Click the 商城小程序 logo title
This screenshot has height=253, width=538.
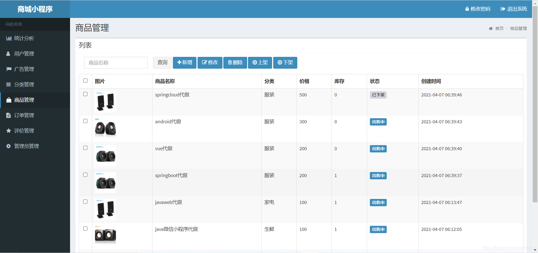click(35, 9)
